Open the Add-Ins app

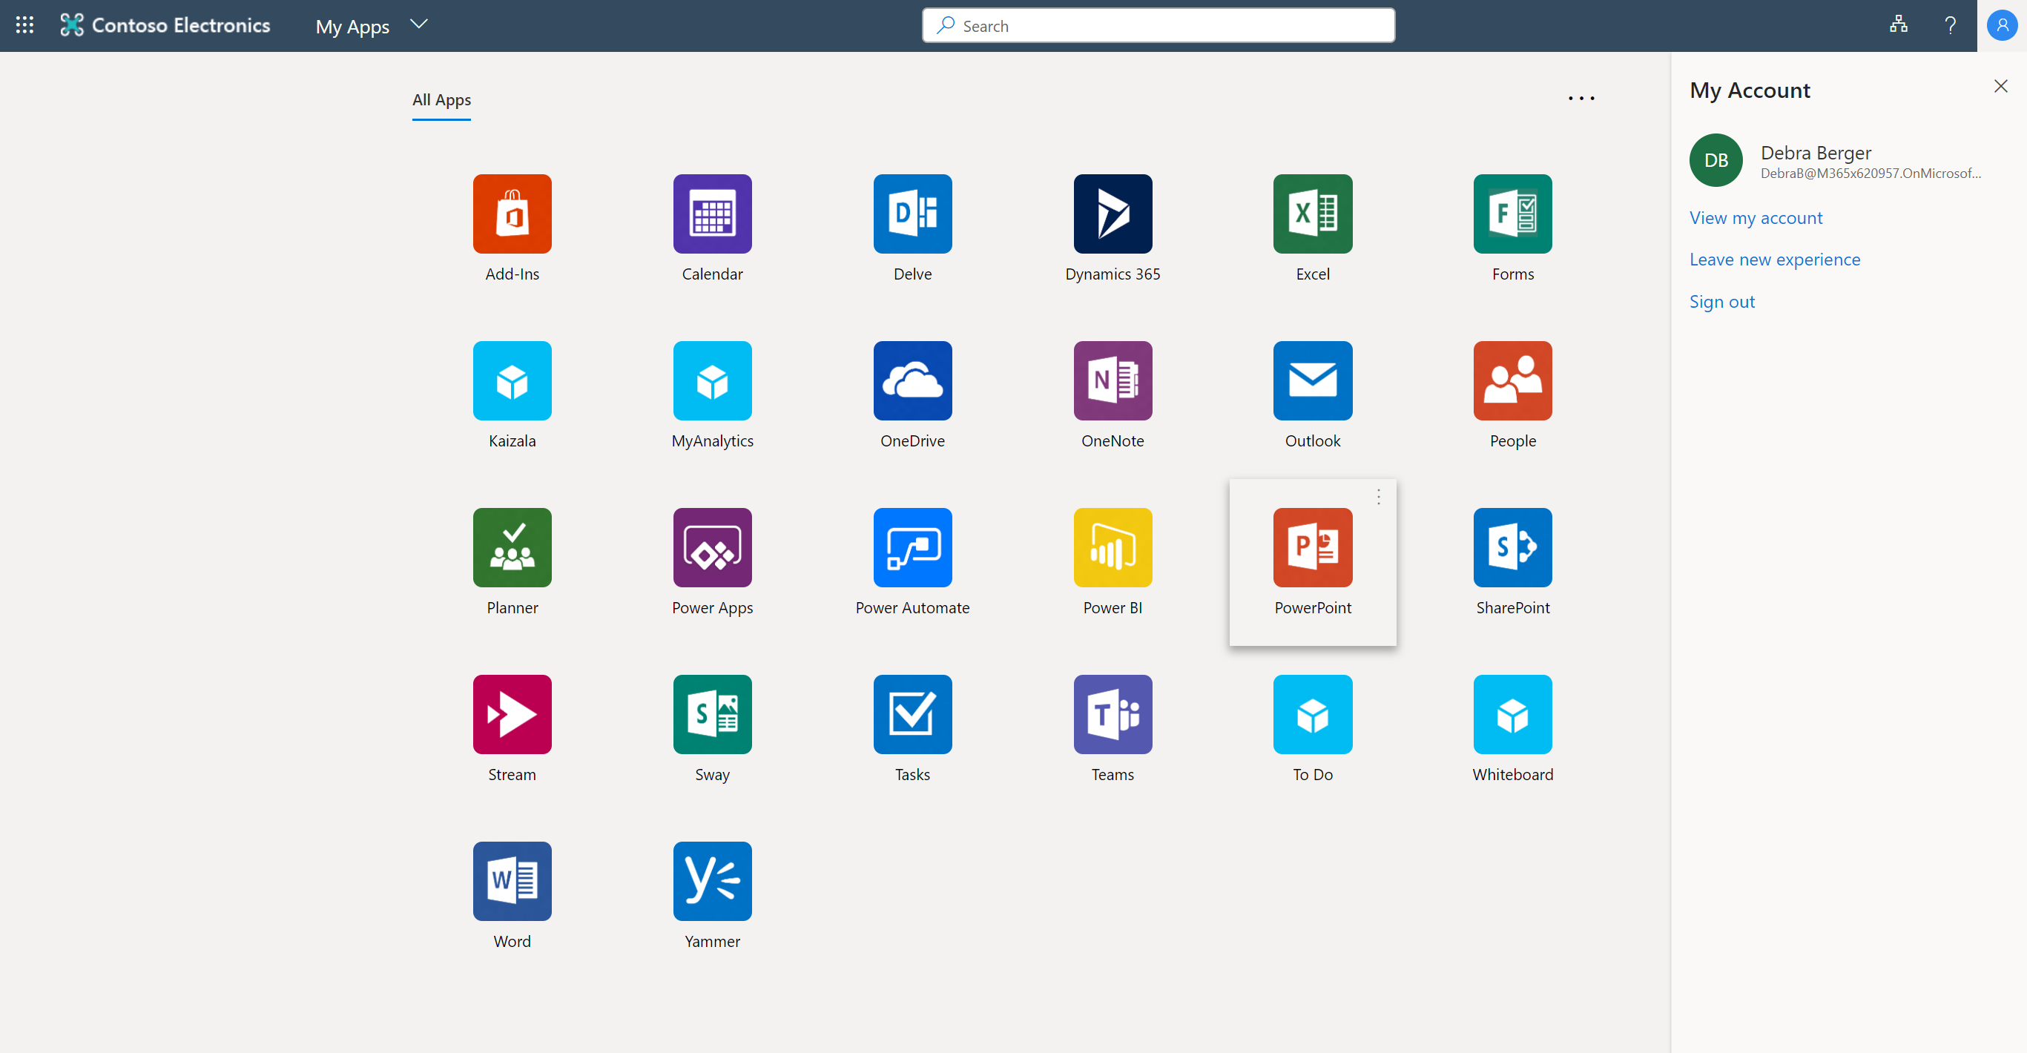pos(512,214)
